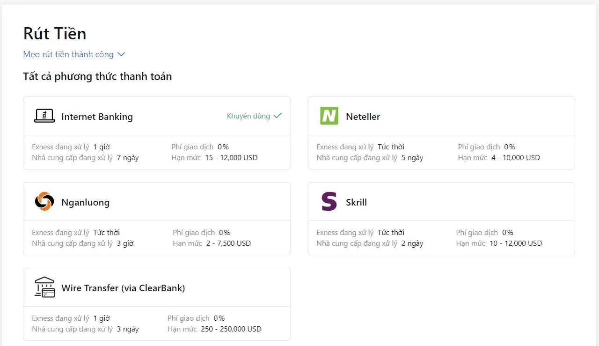Screen dimensions: 599x346
Task: Open Wire Transfer (via ClearBank) option
Action: tap(123, 288)
